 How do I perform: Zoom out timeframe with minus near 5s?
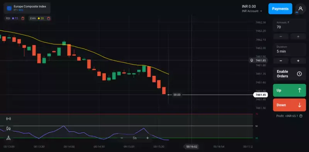pyautogui.click(x=122, y=138)
